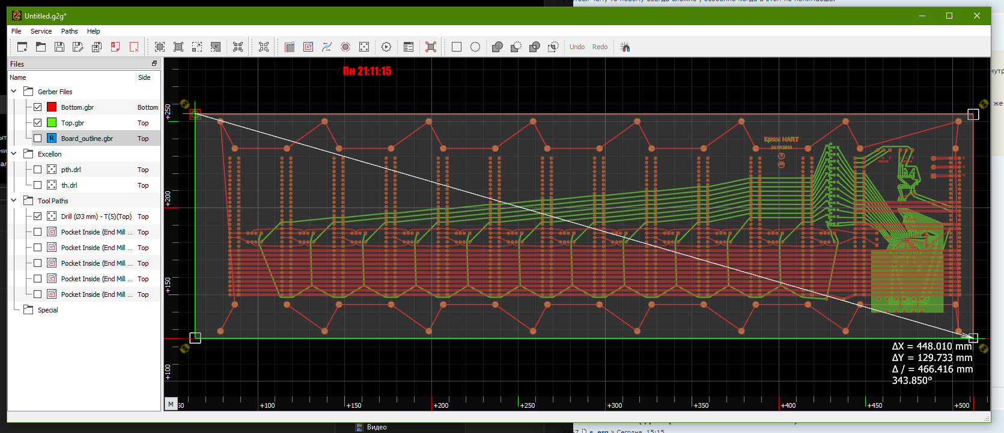Click the zoom-to-fit toolbar icon

point(160,47)
